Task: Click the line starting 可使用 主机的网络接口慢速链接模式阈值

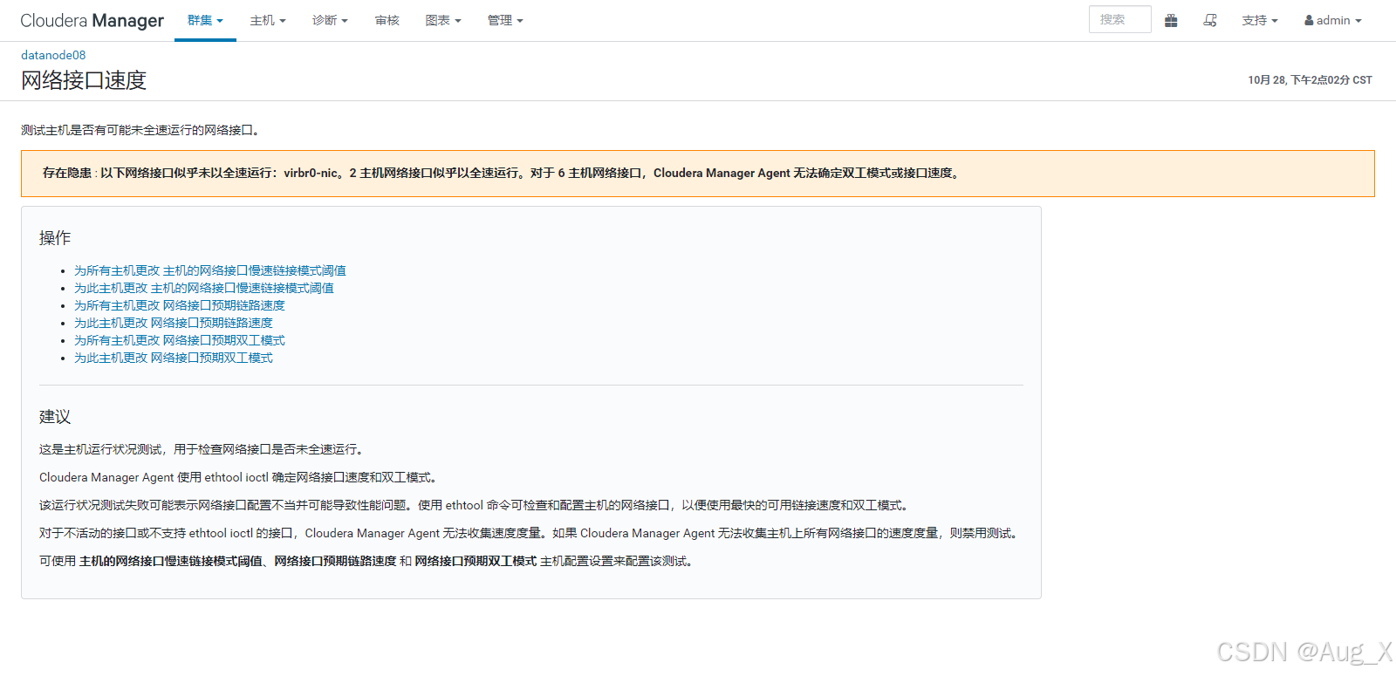Action: tap(368, 561)
